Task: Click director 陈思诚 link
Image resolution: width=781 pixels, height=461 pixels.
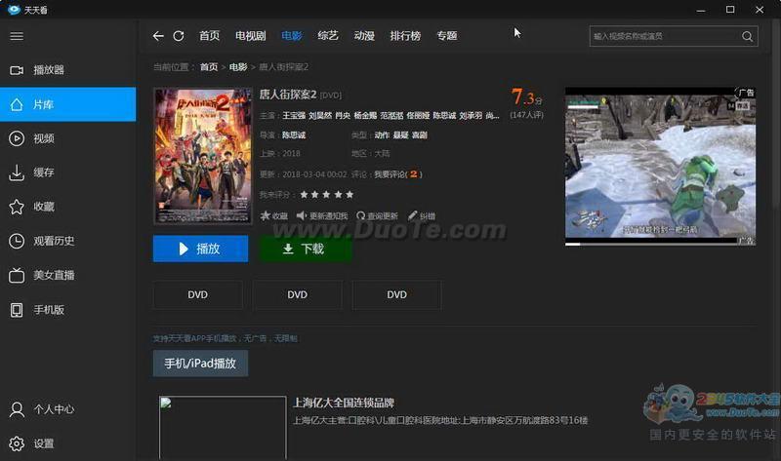Action: [x=294, y=135]
